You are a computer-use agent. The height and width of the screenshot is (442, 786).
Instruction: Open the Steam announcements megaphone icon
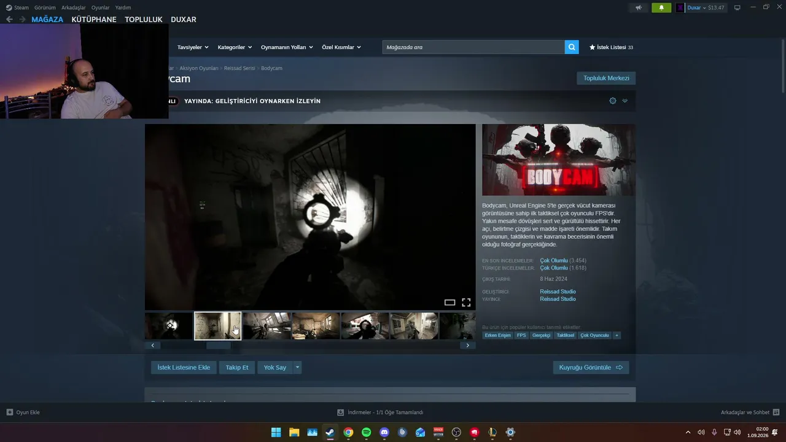coord(639,8)
